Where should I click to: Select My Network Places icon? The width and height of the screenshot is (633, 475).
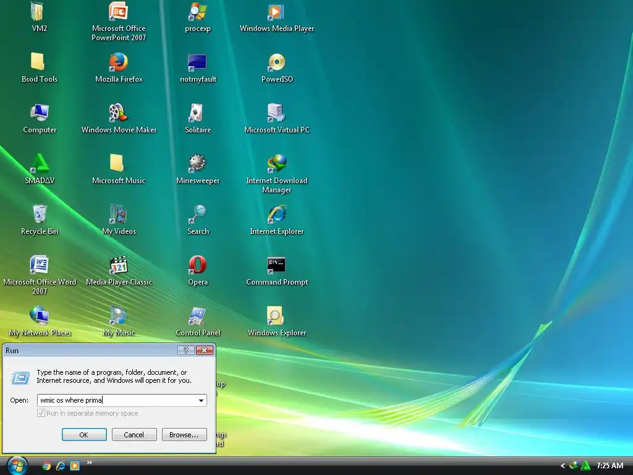(x=39, y=315)
